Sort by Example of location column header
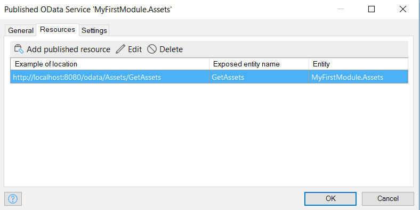The height and width of the screenshot is (210, 420). pyautogui.click(x=110, y=64)
